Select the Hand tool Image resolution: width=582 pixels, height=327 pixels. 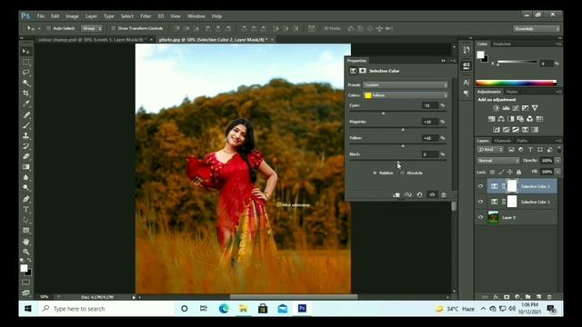26,242
